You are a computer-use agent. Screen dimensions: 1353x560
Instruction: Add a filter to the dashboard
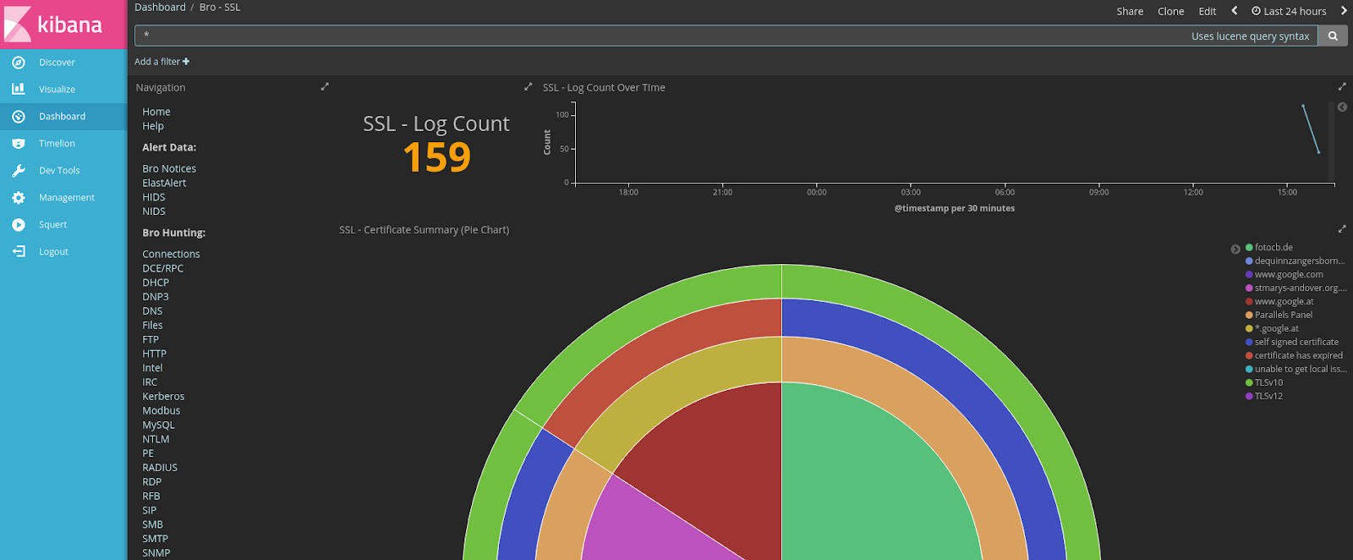tap(162, 62)
